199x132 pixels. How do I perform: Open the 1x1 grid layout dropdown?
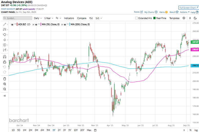tap(99, 18)
